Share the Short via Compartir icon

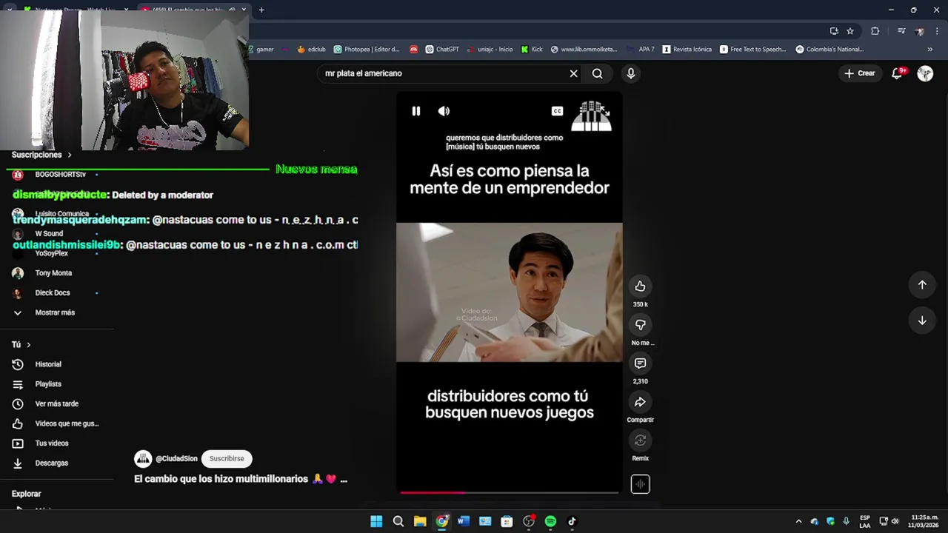640,402
